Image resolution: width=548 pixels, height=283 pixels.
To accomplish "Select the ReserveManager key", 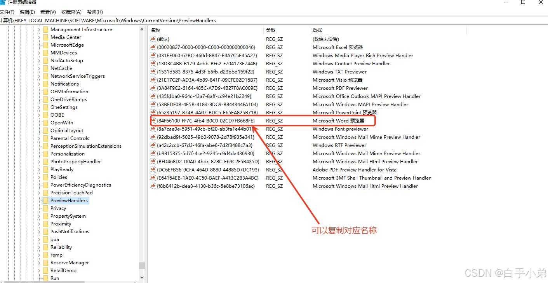I will (70, 262).
